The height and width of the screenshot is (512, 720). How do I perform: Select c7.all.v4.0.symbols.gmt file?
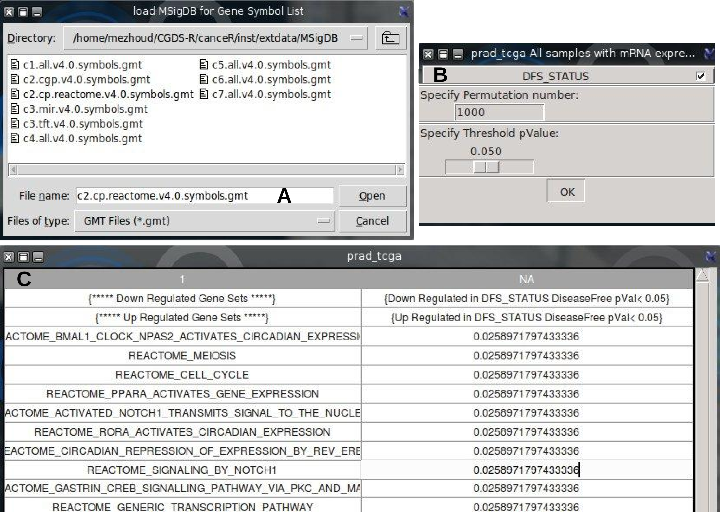tap(271, 94)
